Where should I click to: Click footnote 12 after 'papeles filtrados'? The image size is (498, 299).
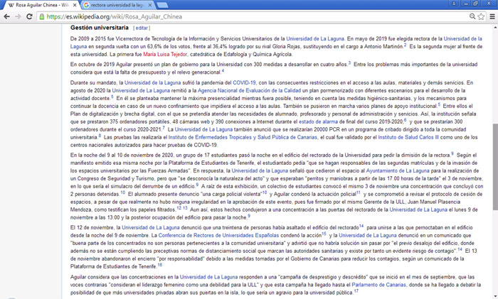(179, 208)
